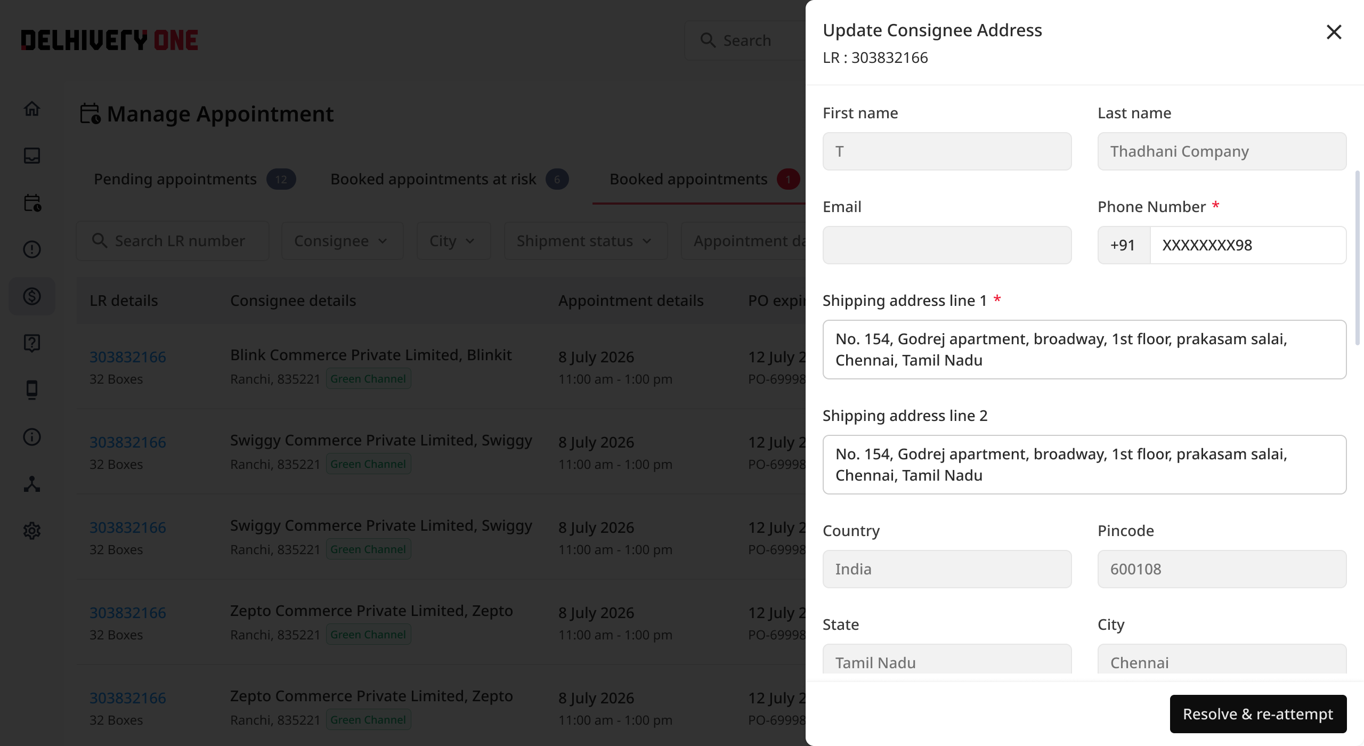Click the top Search bar
The width and height of the screenshot is (1364, 746).
pos(746,40)
